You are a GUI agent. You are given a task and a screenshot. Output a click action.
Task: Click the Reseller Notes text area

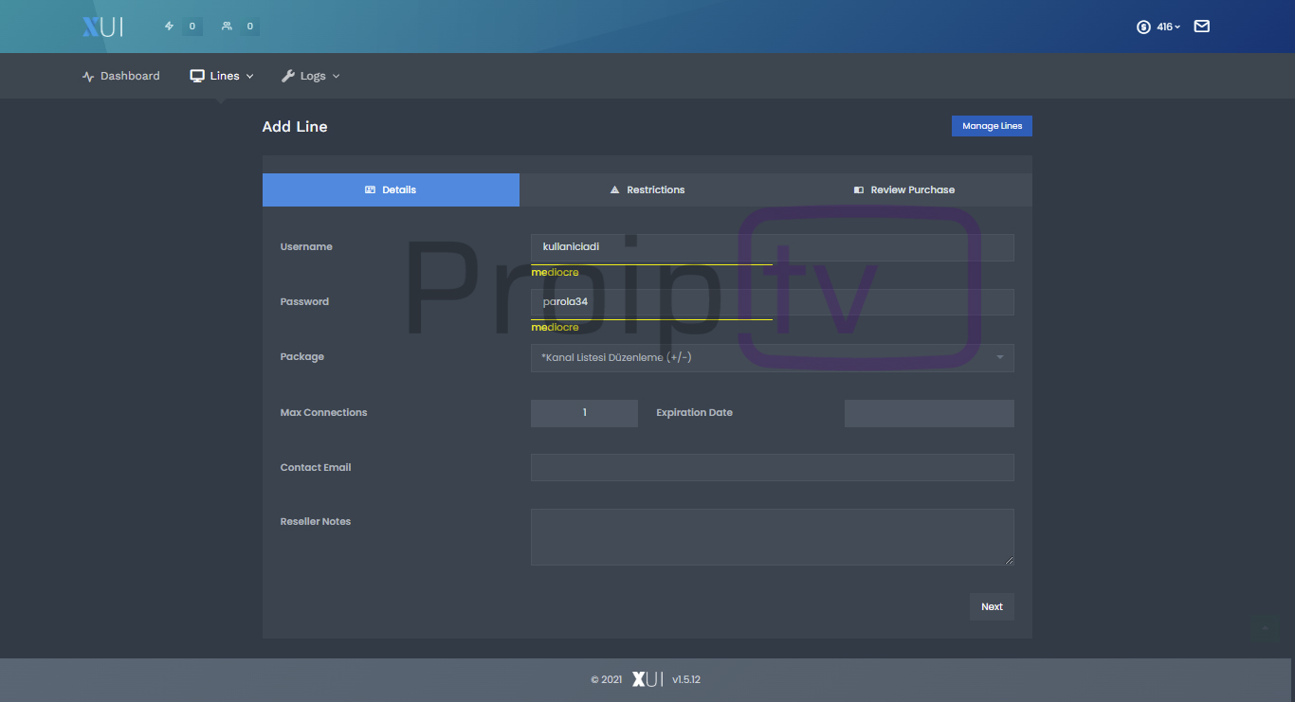coord(773,537)
